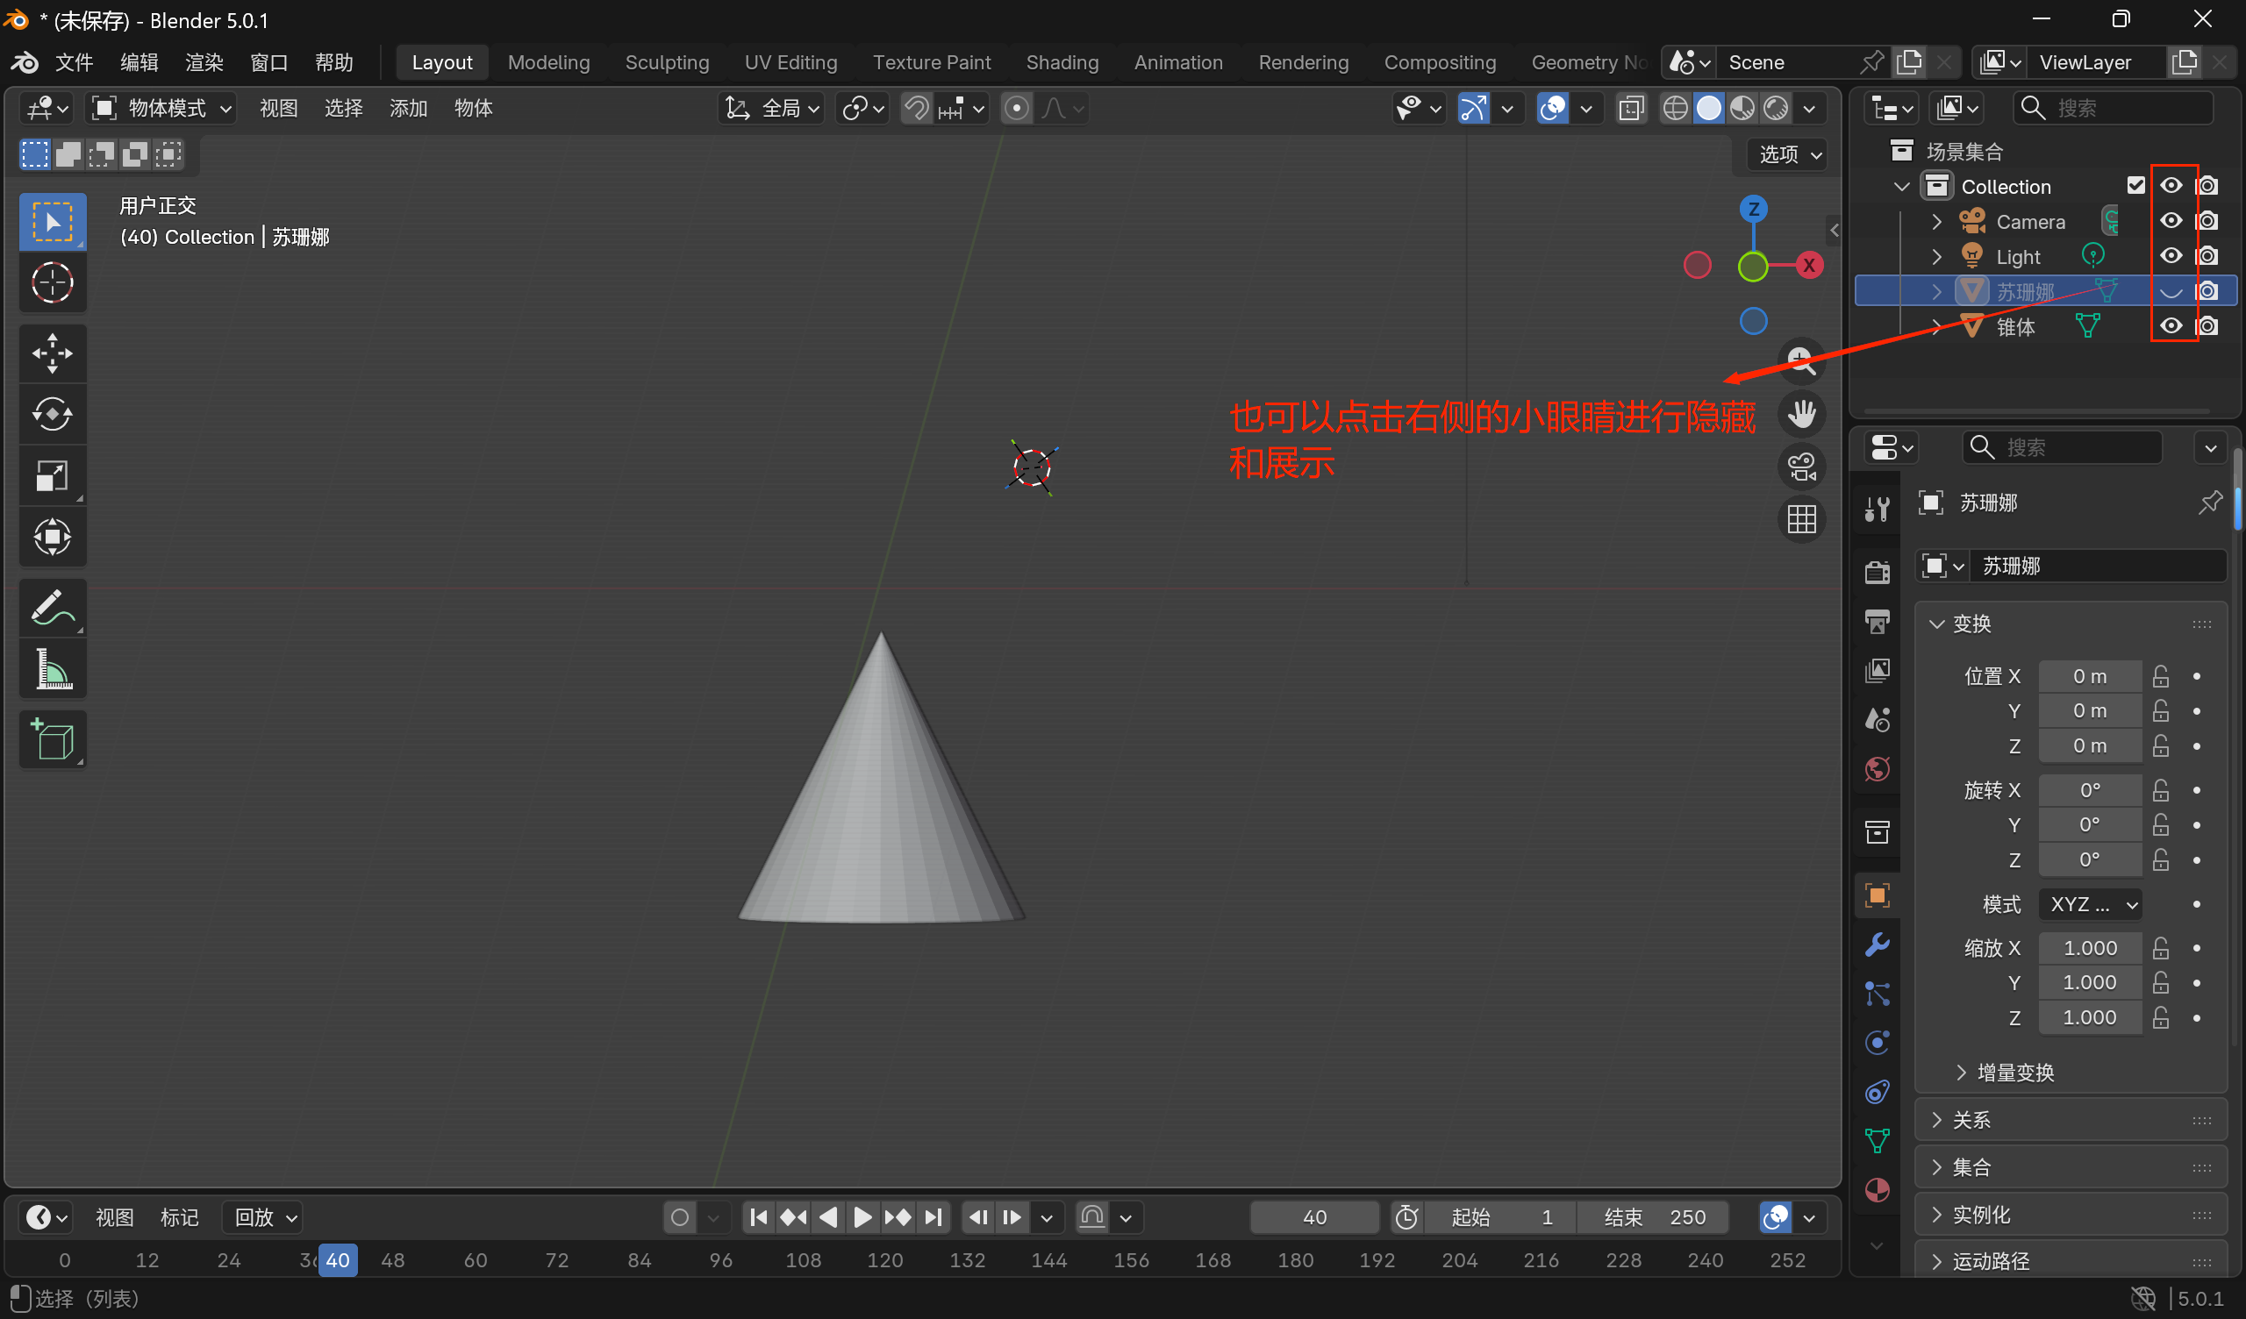Click frame 120 on the timeline
Viewport: 2246px width, 1319px height.
click(x=885, y=1260)
